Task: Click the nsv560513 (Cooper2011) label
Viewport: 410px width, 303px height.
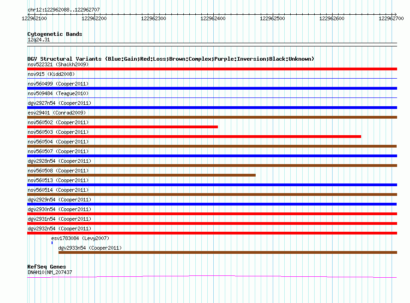Action: click(x=58, y=180)
